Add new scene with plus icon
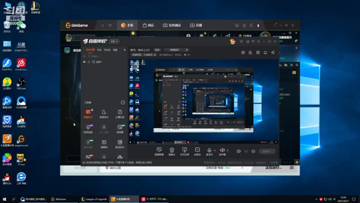Screen dimensions: 360x203 click(x=125, y=50)
